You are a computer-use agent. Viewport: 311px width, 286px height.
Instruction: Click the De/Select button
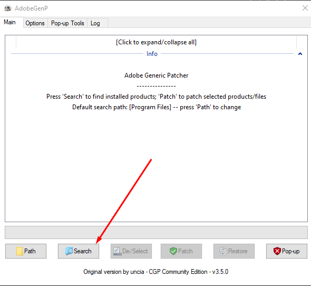point(131,251)
